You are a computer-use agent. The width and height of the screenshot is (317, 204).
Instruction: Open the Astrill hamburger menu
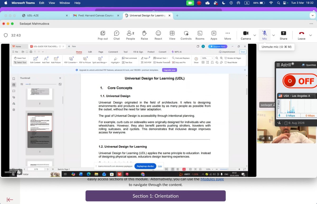tap(278, 65)
